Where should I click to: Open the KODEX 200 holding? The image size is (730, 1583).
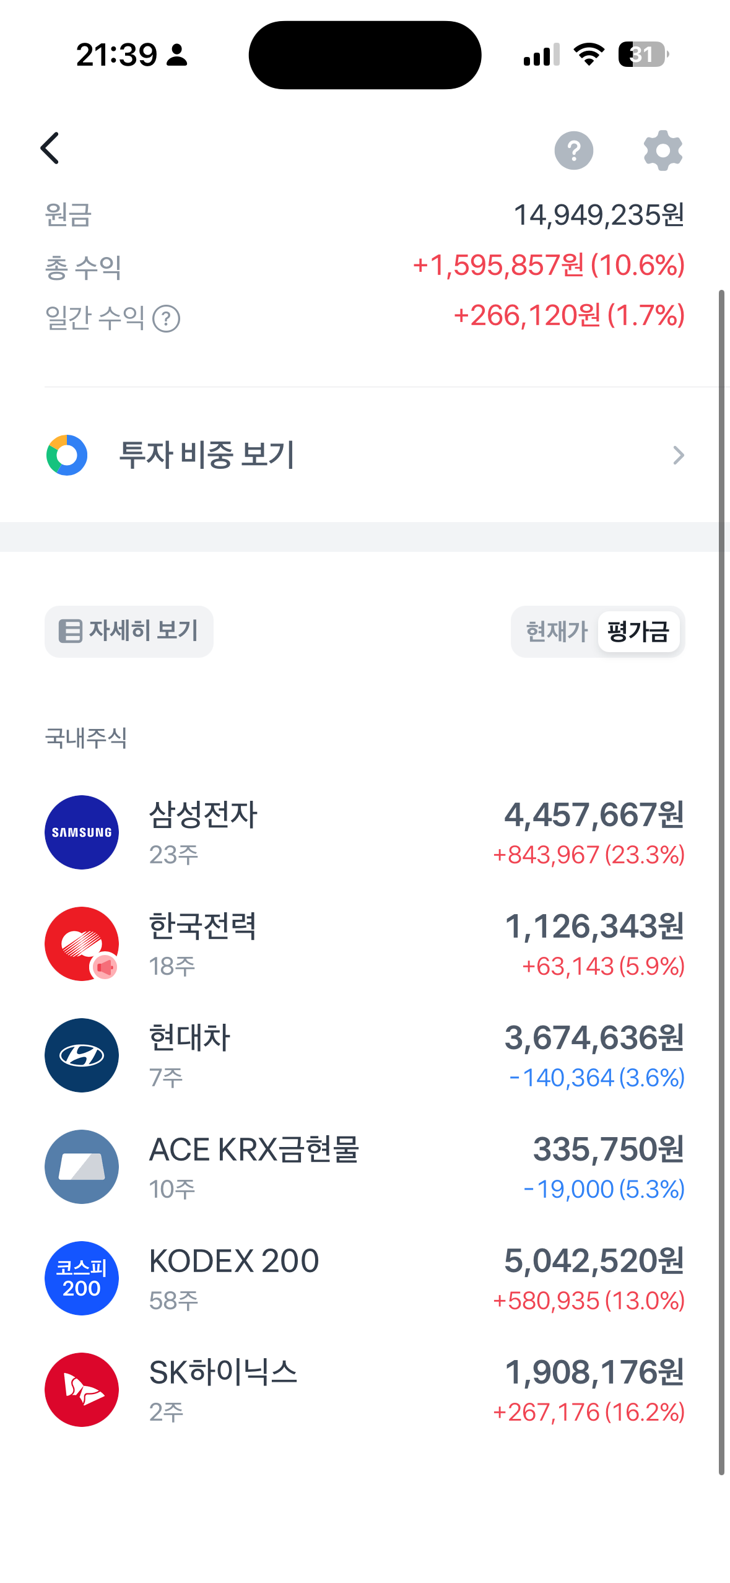(x=365, y=1278)
